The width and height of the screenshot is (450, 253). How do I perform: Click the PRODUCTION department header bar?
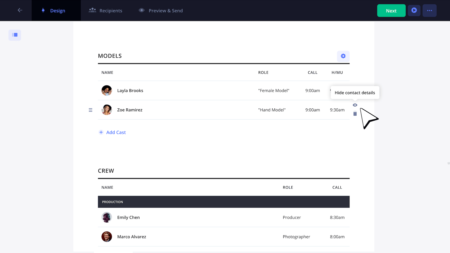click(224, 202)
